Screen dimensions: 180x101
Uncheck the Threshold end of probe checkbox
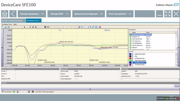[132, 63]
